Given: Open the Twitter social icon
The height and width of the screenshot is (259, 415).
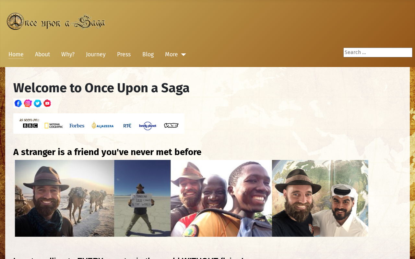Looking at the screenshot, I should pyautogui.click(x=38, y=103).
